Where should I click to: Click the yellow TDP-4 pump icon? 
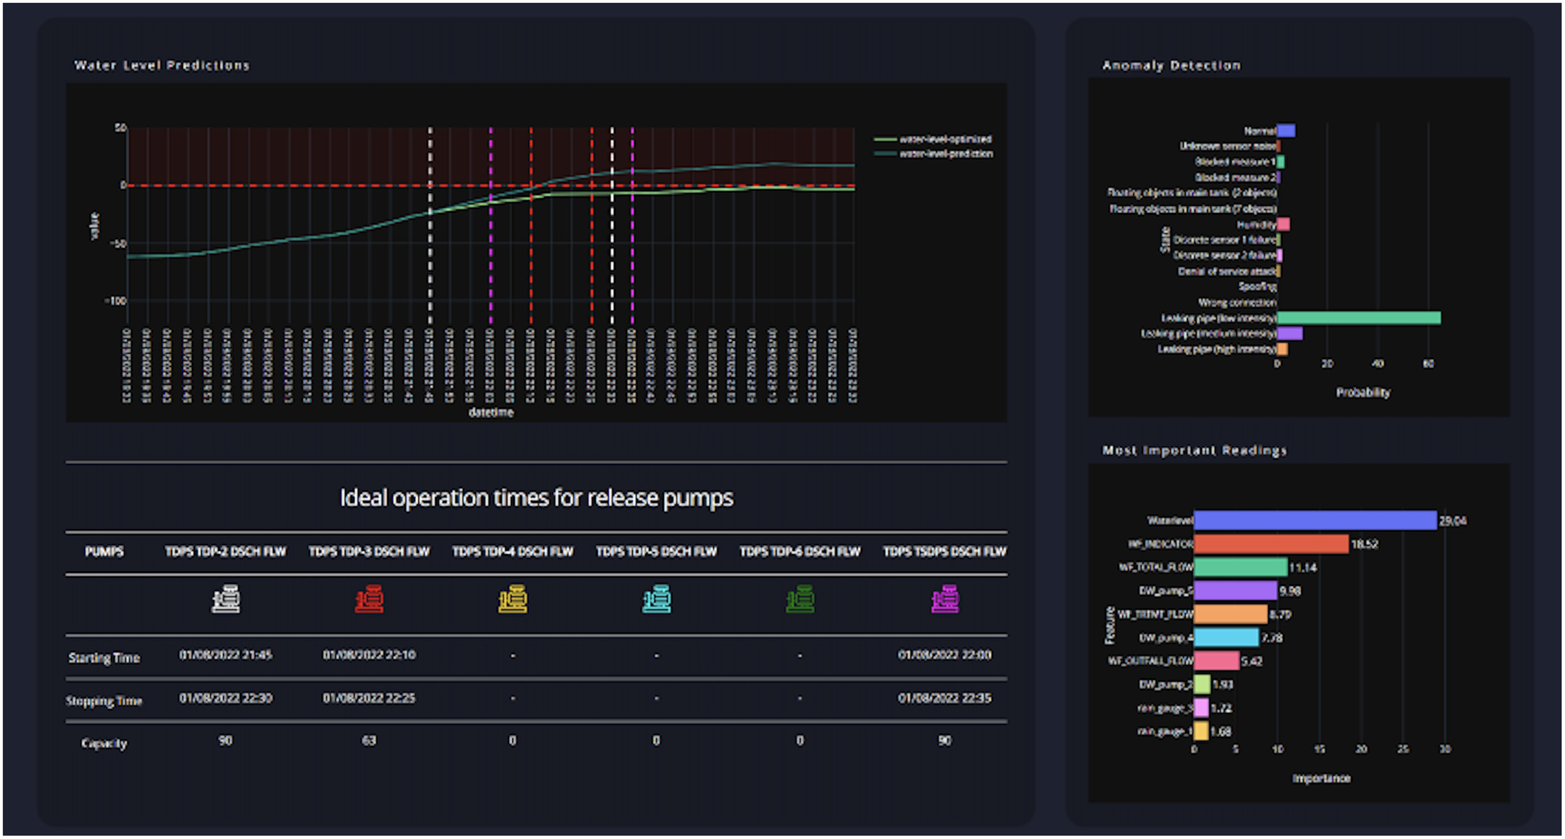(513, 599)
